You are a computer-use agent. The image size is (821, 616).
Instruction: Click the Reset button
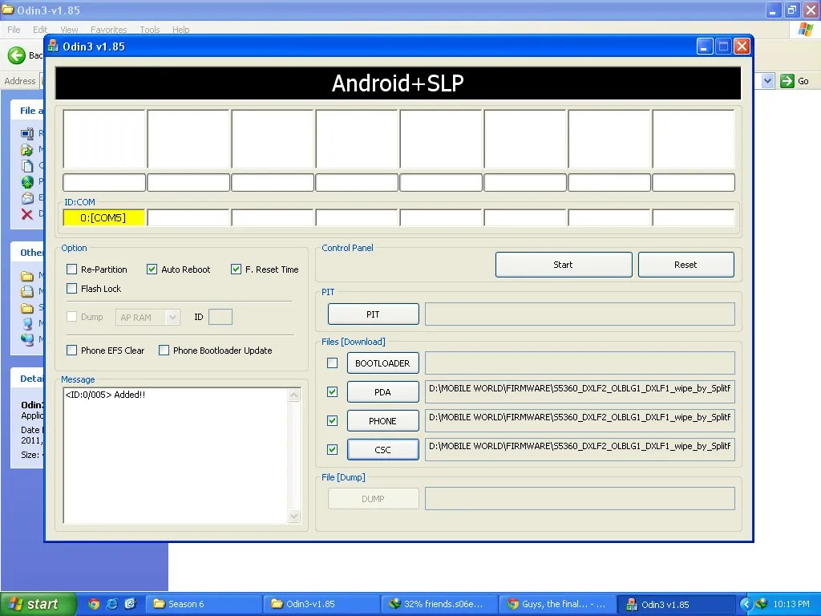686,265
